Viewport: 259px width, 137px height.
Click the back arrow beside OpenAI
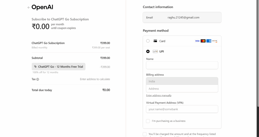[29, 7]
